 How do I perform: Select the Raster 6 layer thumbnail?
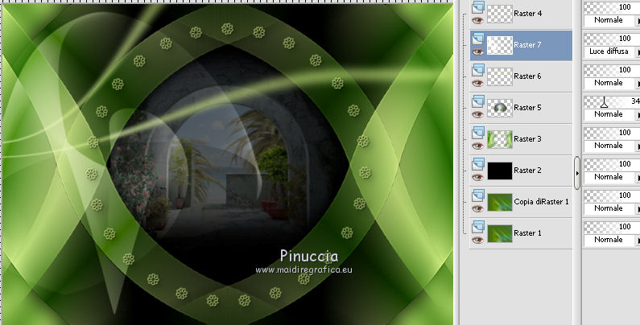500,76
